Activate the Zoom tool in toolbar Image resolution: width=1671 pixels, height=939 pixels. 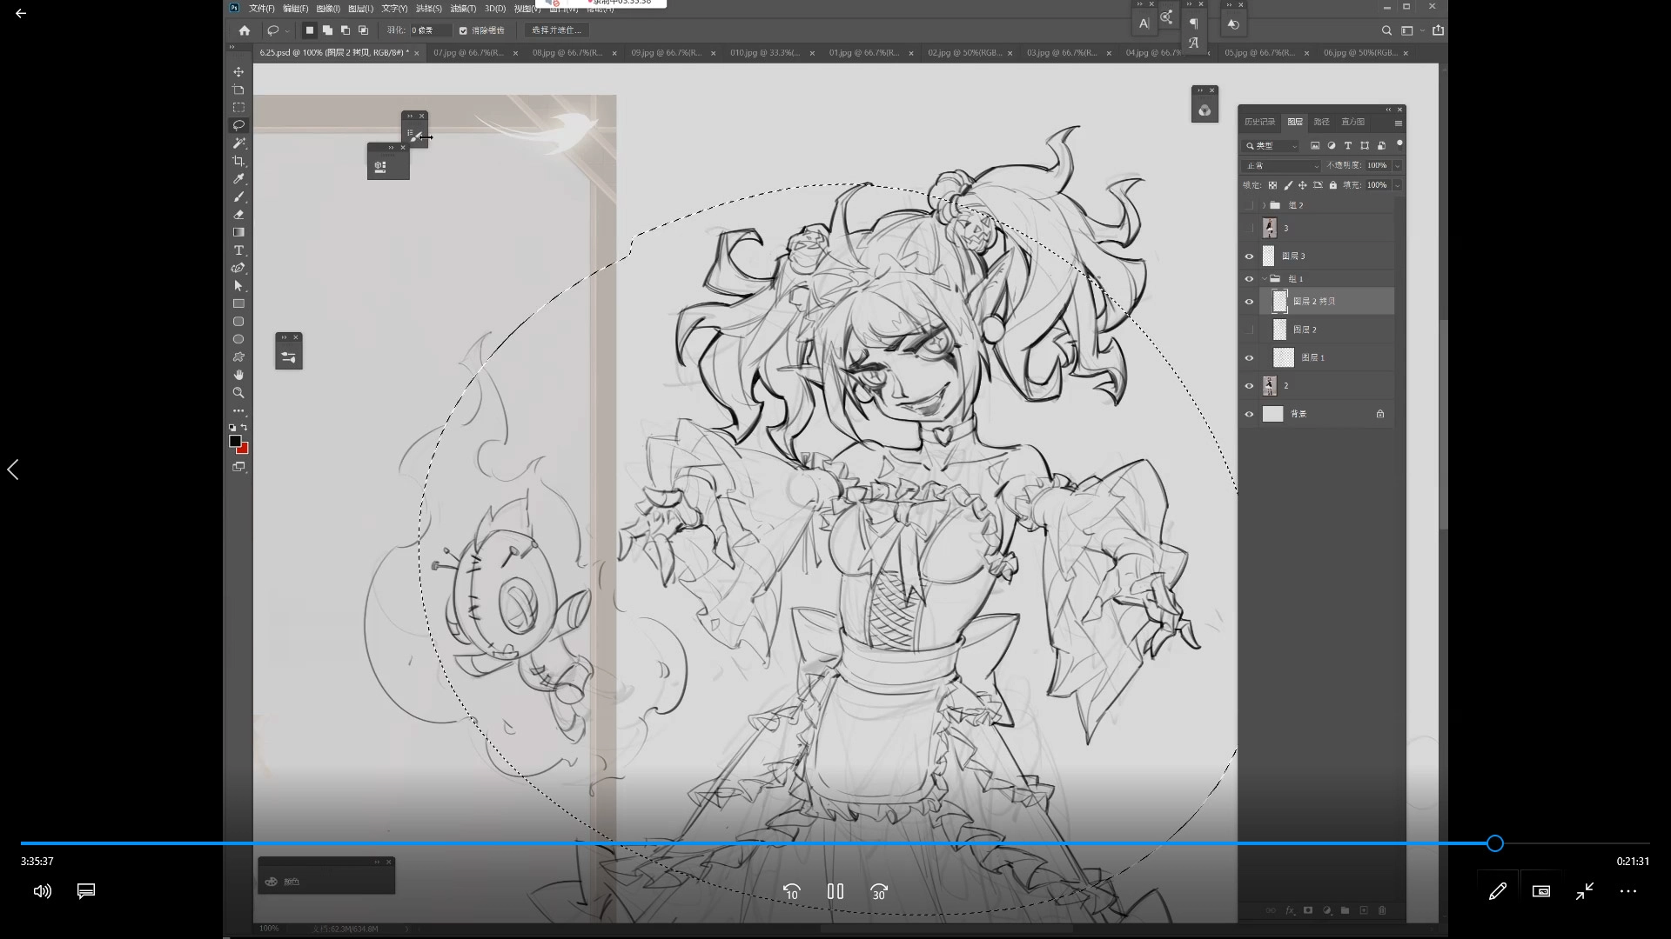pos(238,393)
